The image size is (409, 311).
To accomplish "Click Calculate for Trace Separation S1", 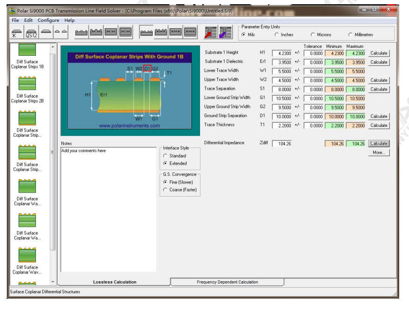I will [379, 89].
